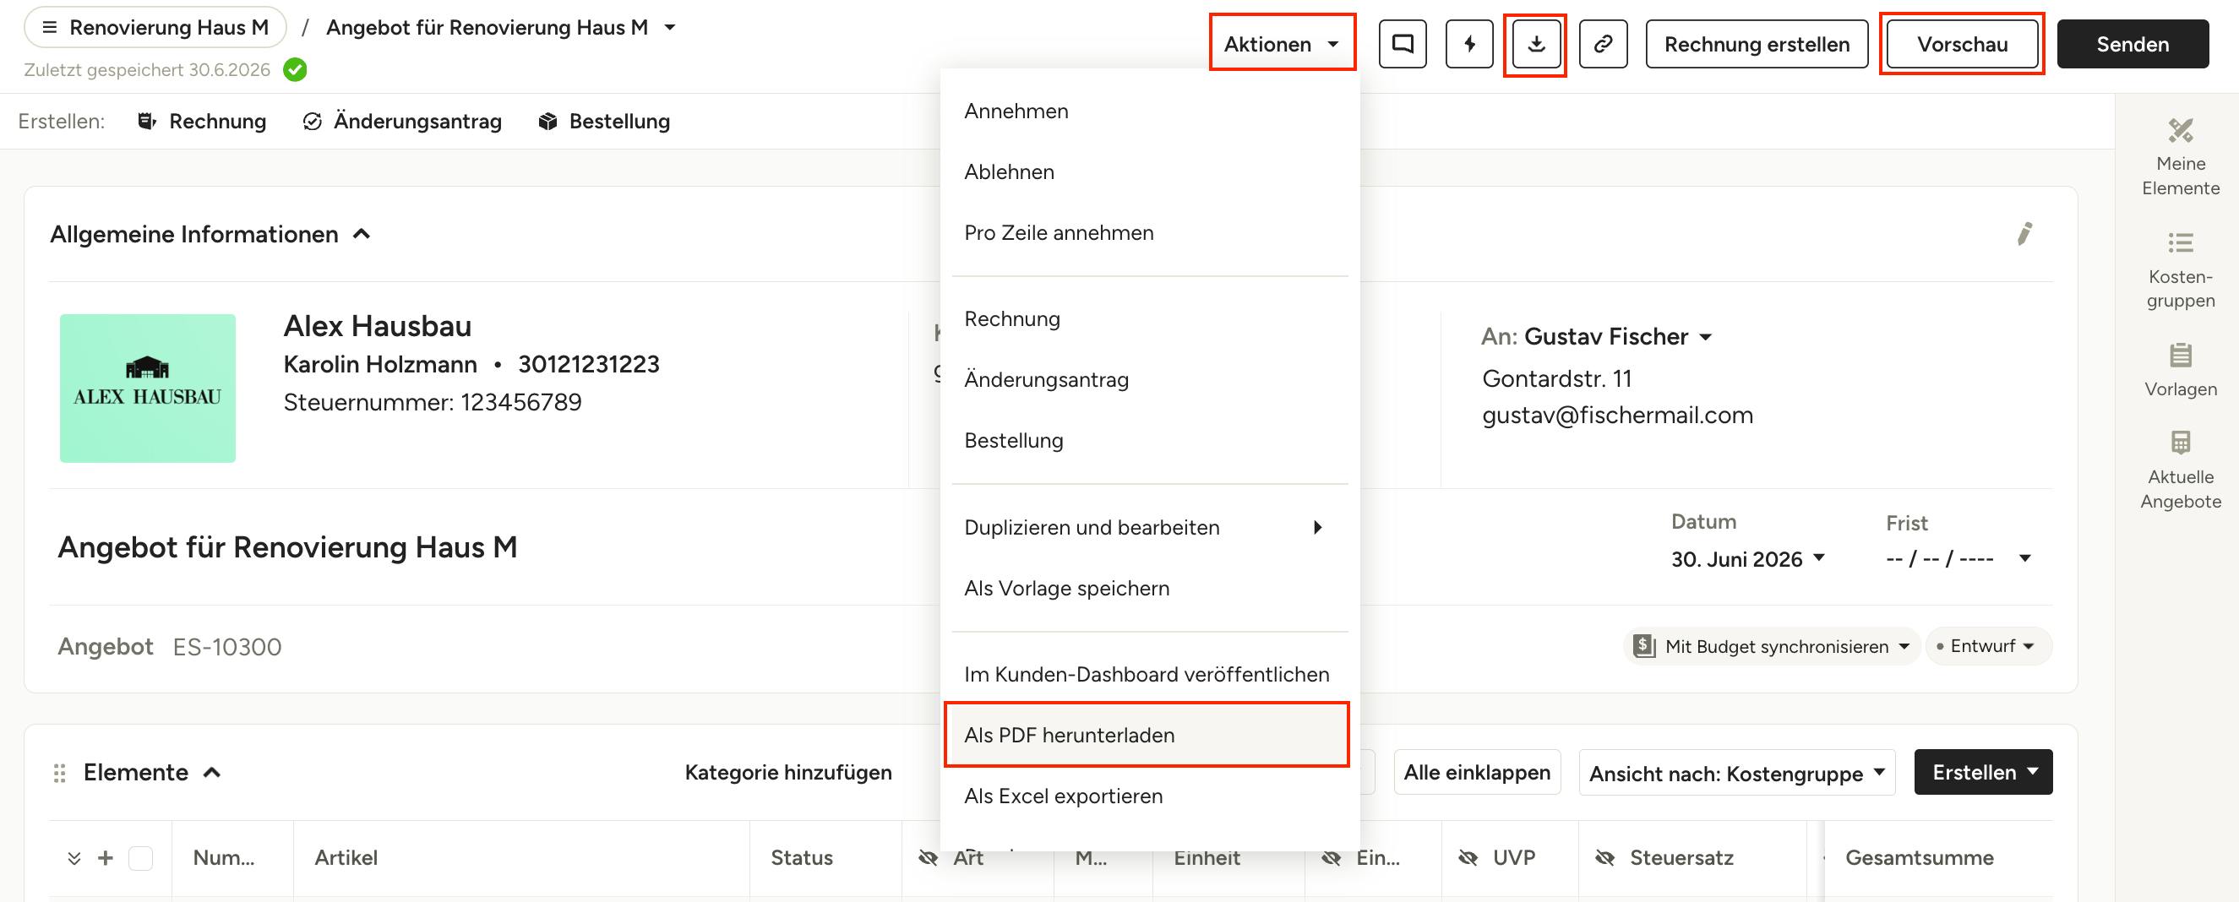Open the Renovierung Haus M project menu

pyautogui.click(x=155, y=27)
